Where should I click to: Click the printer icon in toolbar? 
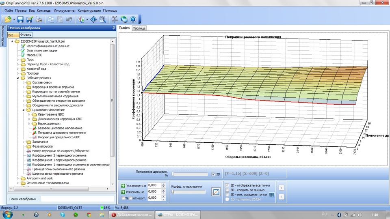tap(39, 19)
